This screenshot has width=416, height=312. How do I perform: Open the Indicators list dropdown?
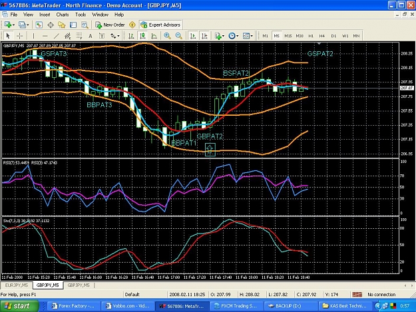220,36
